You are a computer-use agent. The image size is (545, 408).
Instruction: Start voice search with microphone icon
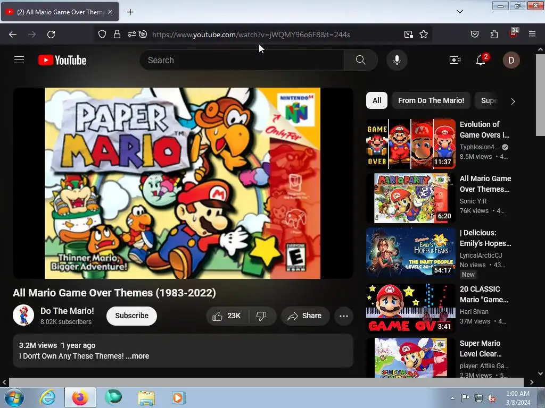[397, 60]
